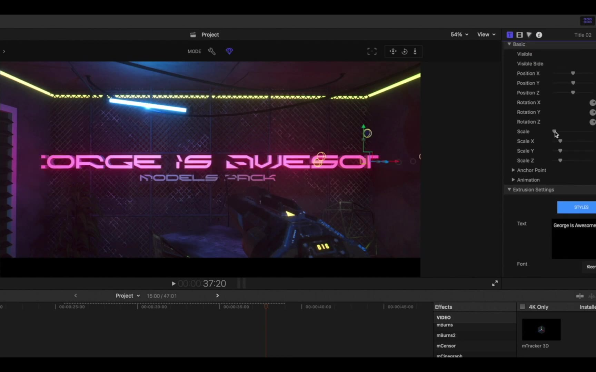Screen dimensions: 596x372
Task: Open the Video inspector tab icon
Action: coord(519,35)
